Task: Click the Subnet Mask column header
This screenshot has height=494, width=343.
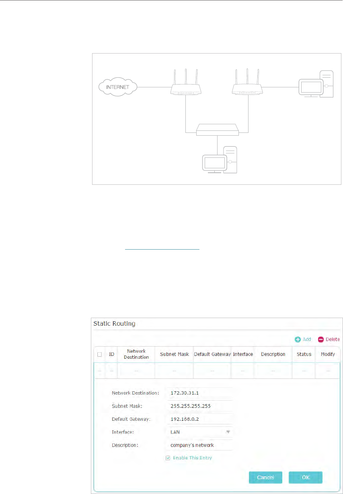Action: (174, 354)
